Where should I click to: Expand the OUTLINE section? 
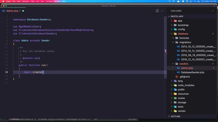(169, 116)
